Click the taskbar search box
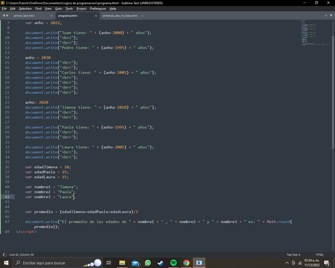335x268 pixels. click(58, 263)
